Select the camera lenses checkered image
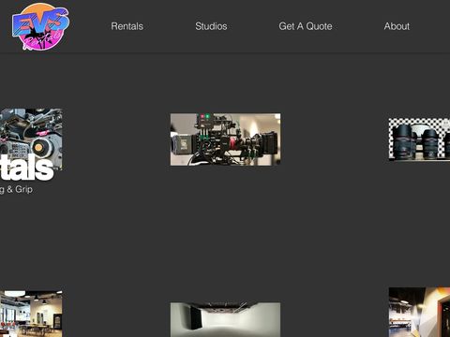Viewport: 450px width, 337px height. (x=419, y=139)
